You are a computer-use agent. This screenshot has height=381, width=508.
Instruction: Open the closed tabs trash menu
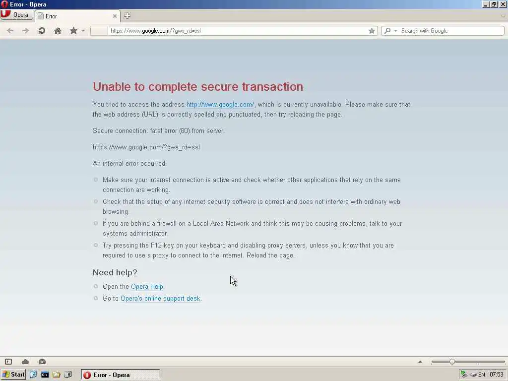point(503,15)
